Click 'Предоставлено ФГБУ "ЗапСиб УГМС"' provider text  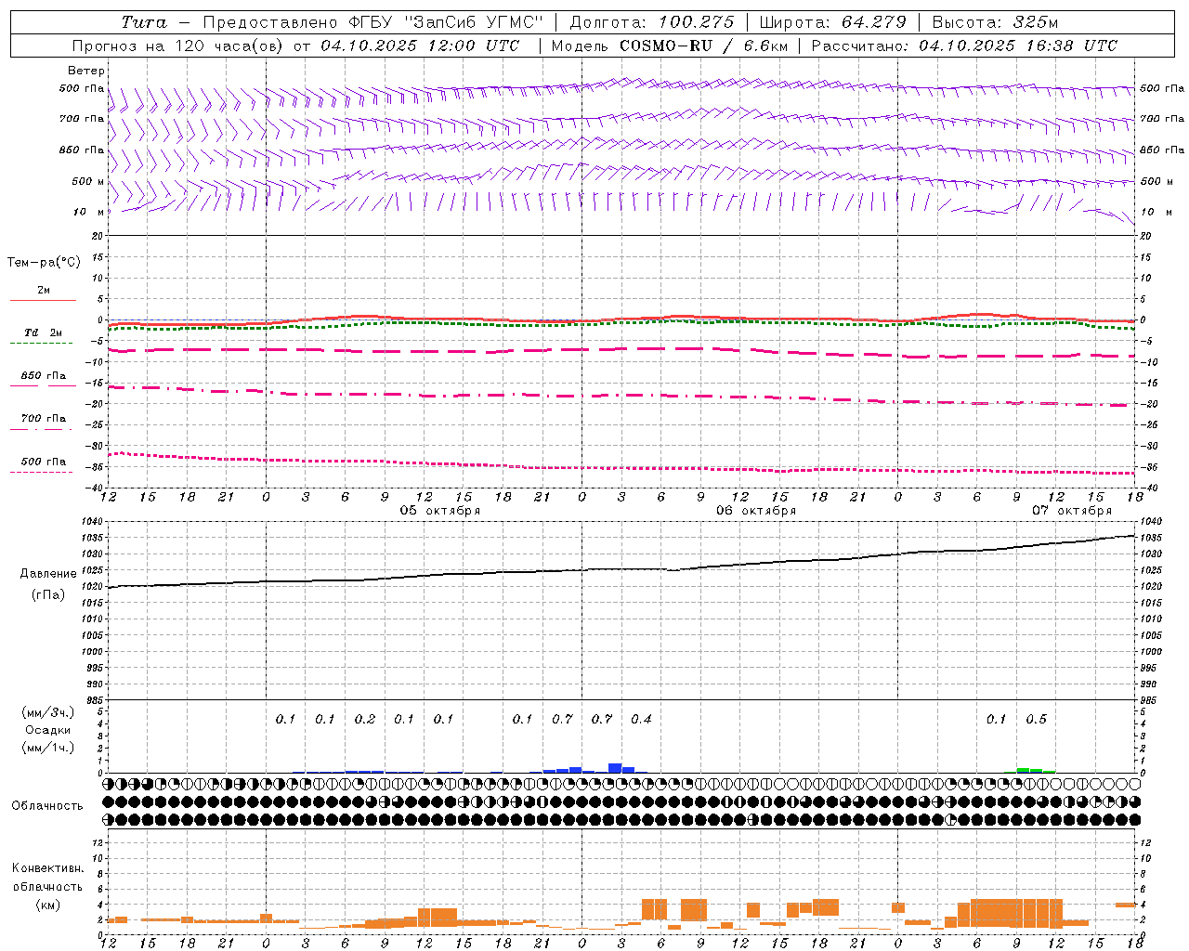point(372,22)
